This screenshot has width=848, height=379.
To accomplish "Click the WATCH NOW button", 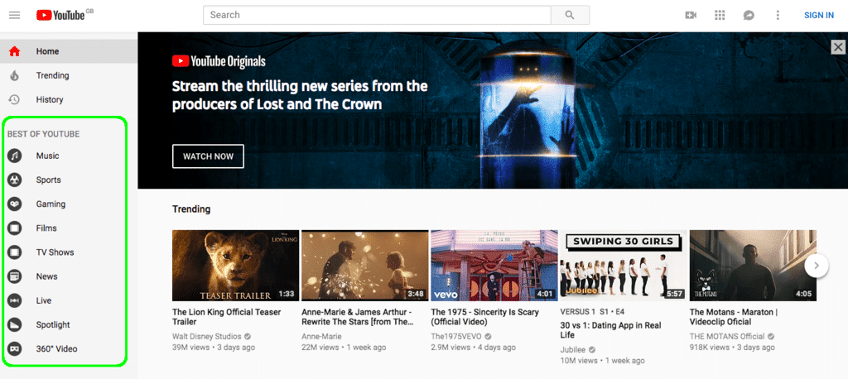I will 208,156.
